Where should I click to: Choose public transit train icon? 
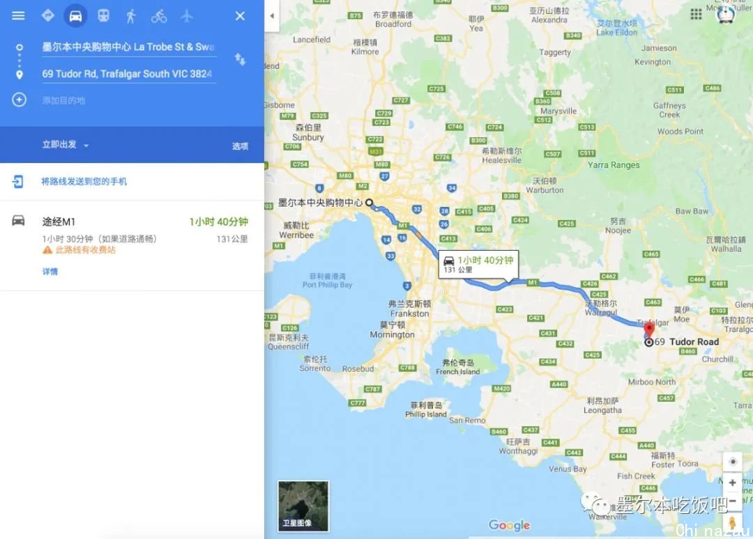point(103,16)
